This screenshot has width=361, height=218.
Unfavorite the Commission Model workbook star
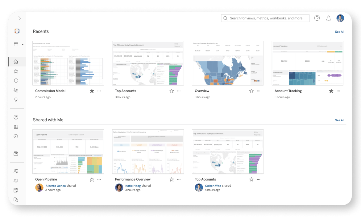point(92,91)
